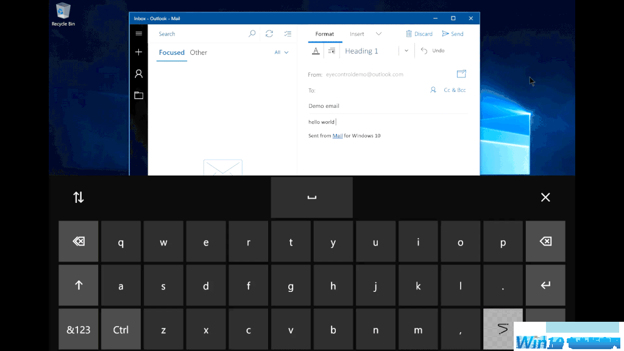Screen dimensions: 624x351
Task: Open the hamburger navigation menu in Mail
Action: pos(139,34)
